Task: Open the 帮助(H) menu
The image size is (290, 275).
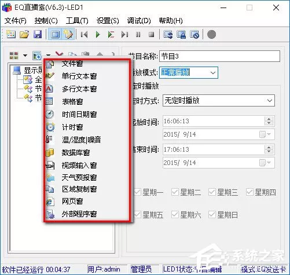Action: (x=171, y=20)
